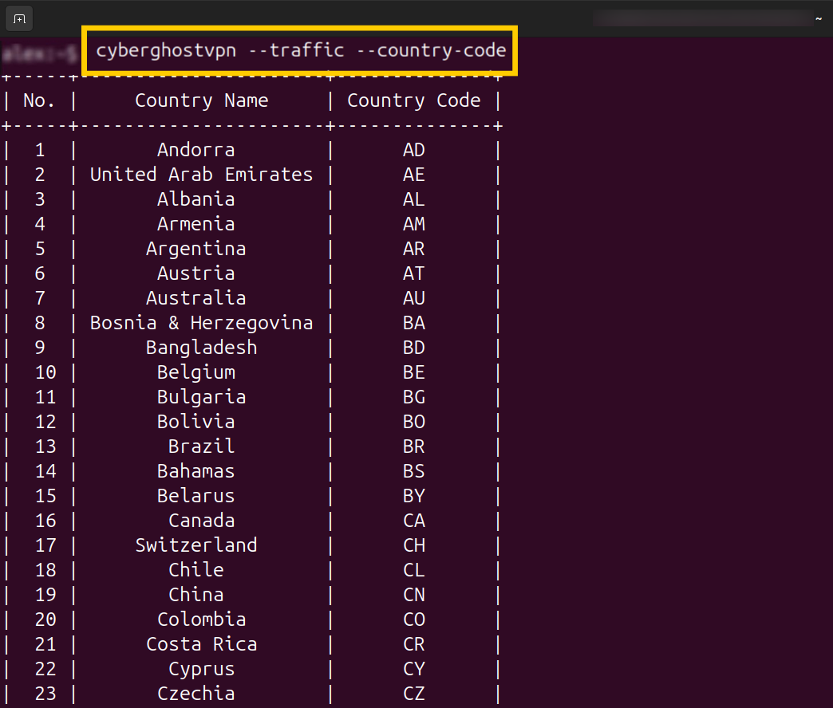Image resolution: width=833 pixels, height=708 pixels.
Task: Click country code 'CZ'
Action: [414, 693]
